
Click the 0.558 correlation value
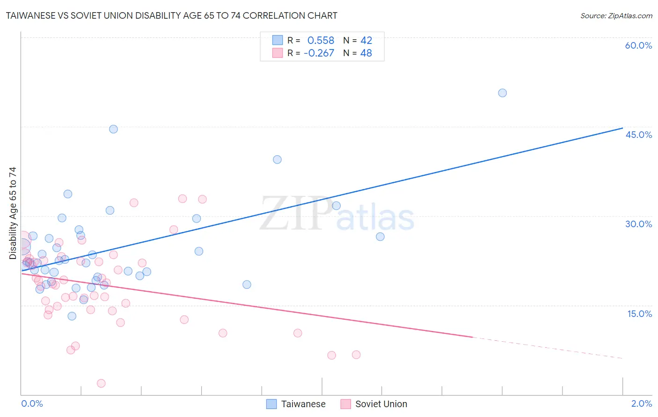321,40
